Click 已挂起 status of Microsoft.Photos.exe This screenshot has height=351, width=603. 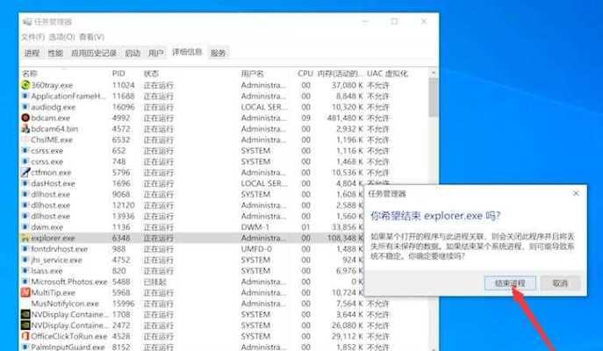click(155, 282)
